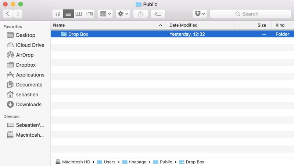
Task: Click the hard disk icon under Devices
Action: pyautogui.click(x=10, y=135)
